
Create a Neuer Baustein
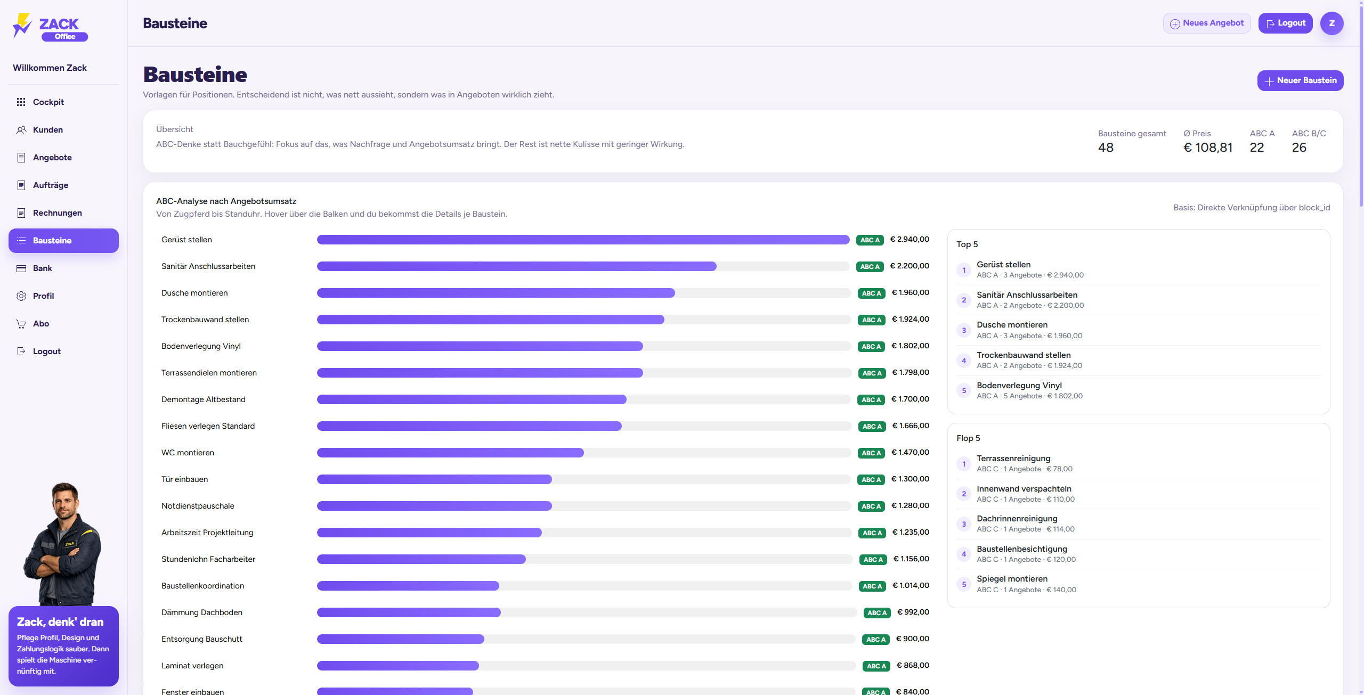(1300, 80)
